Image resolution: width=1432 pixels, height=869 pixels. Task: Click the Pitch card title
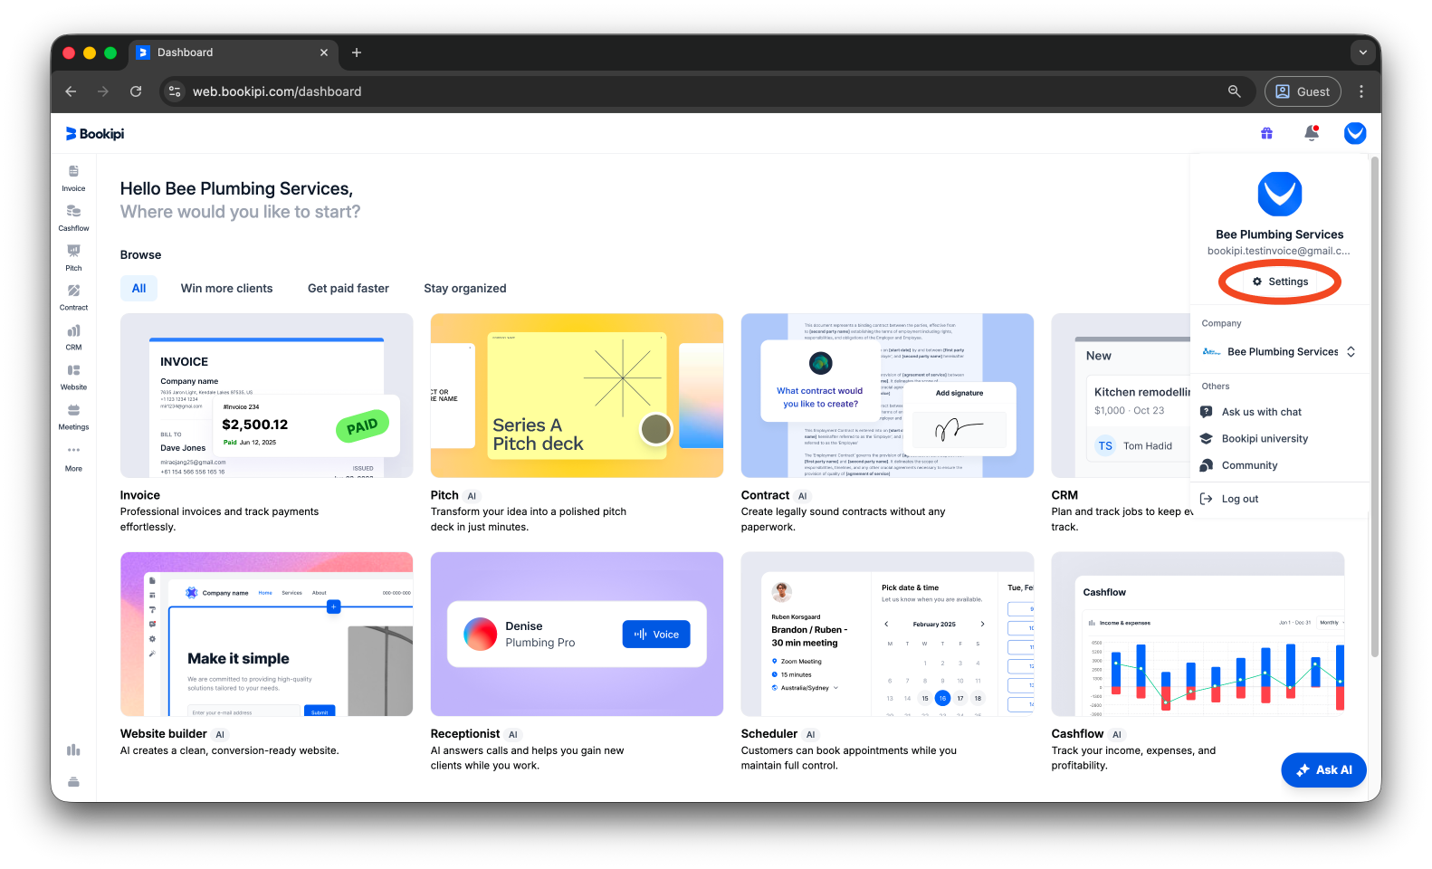tap(444, 495)
